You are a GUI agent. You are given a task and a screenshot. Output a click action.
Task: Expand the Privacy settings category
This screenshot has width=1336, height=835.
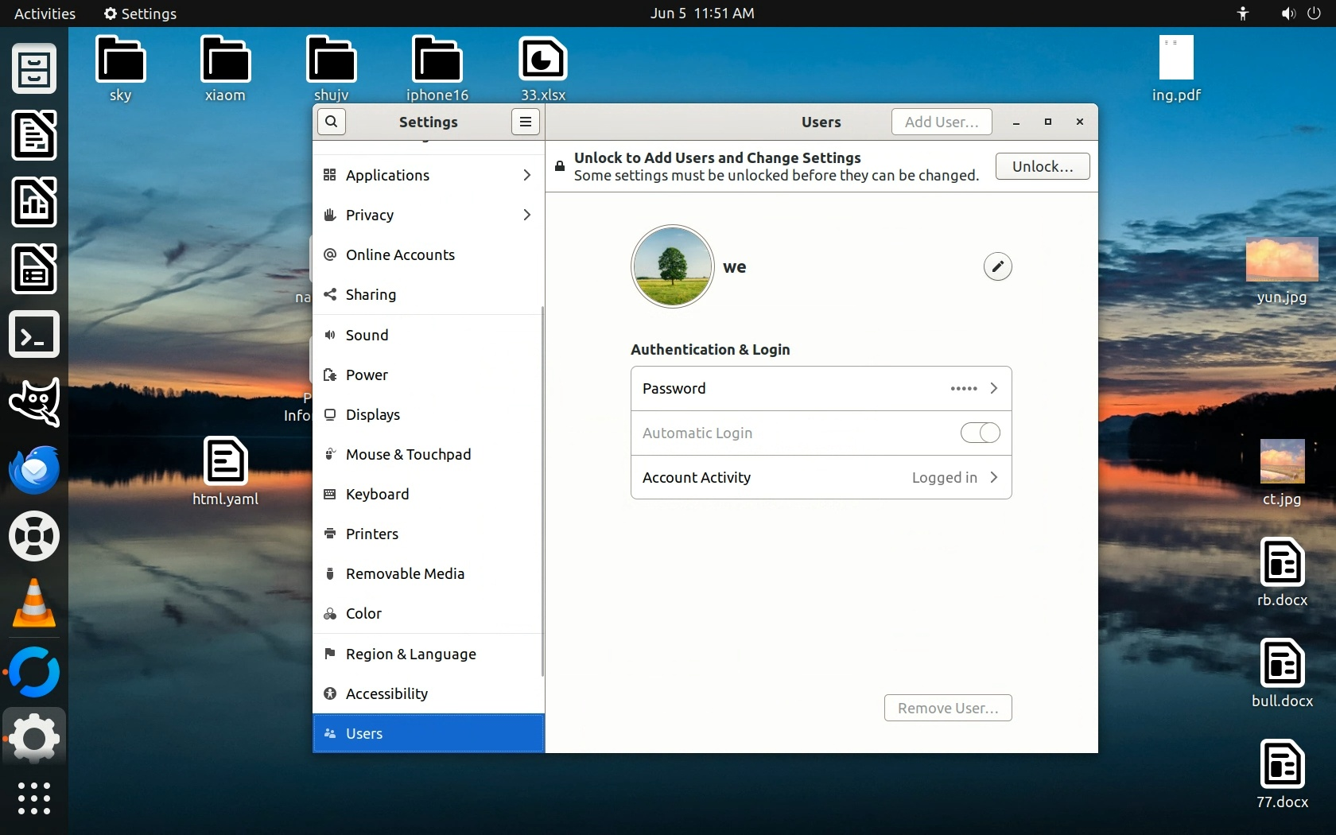[428, 215]
